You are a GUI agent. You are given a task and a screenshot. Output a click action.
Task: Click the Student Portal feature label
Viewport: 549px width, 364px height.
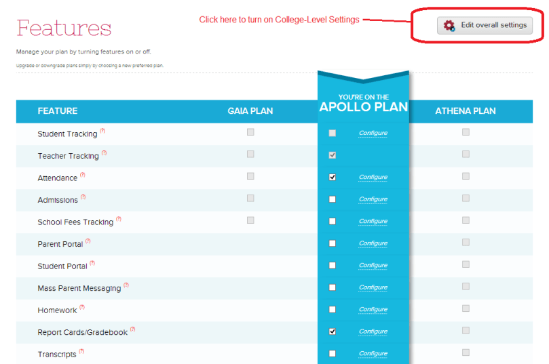[x=62, y=266]
